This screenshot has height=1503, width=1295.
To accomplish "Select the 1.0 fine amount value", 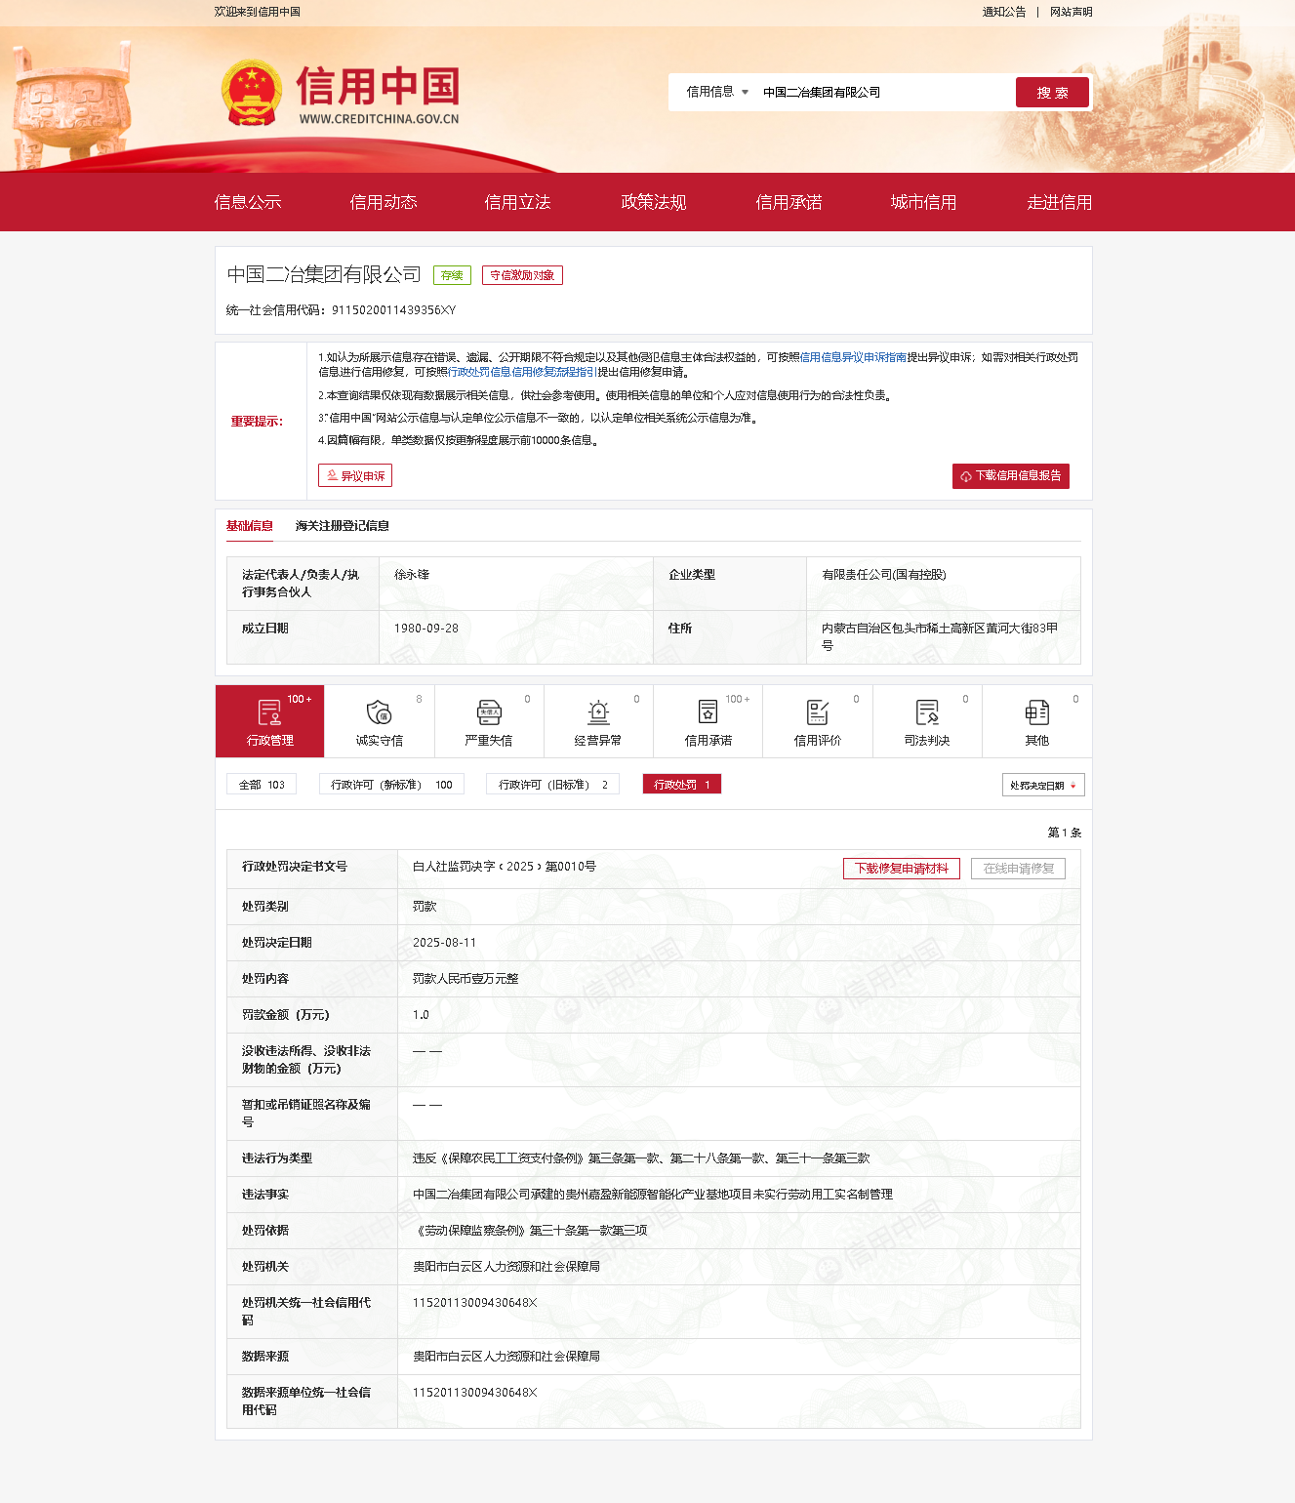I will click(421, 1015).
